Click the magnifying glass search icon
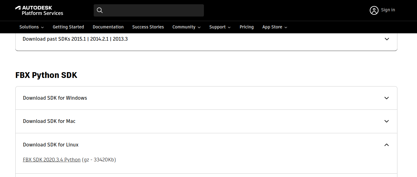The image size is (417, 177). (x=100, y=10)
